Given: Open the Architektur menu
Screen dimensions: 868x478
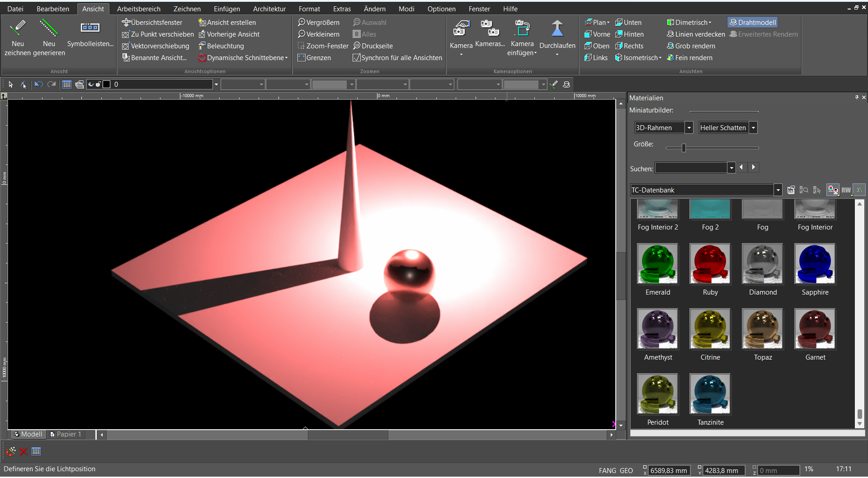Looking at the screenshot, I should click(269, 9).
